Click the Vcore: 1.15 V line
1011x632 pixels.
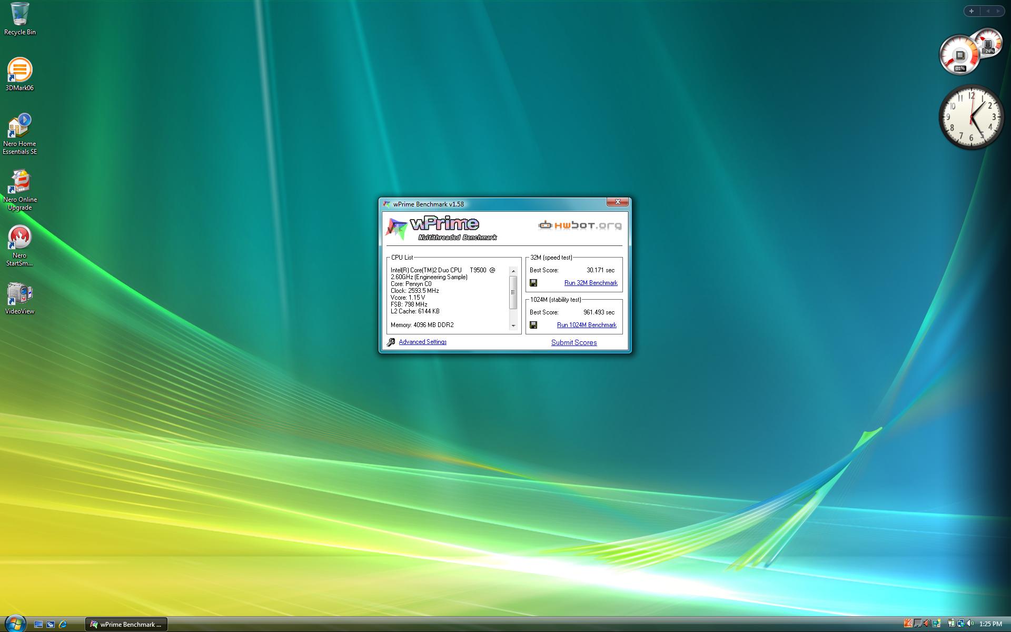coord(408,298)
